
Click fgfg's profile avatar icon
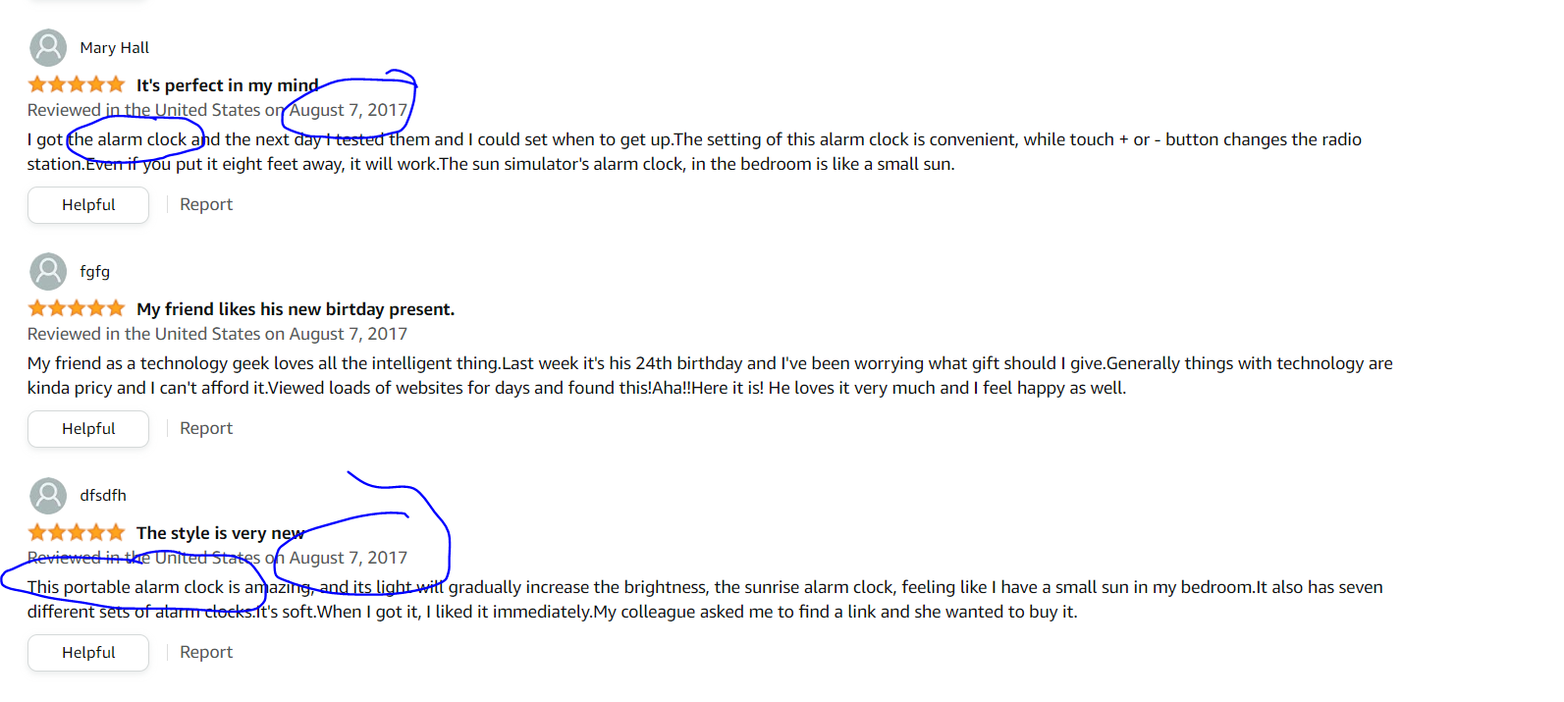coord(48,271)
